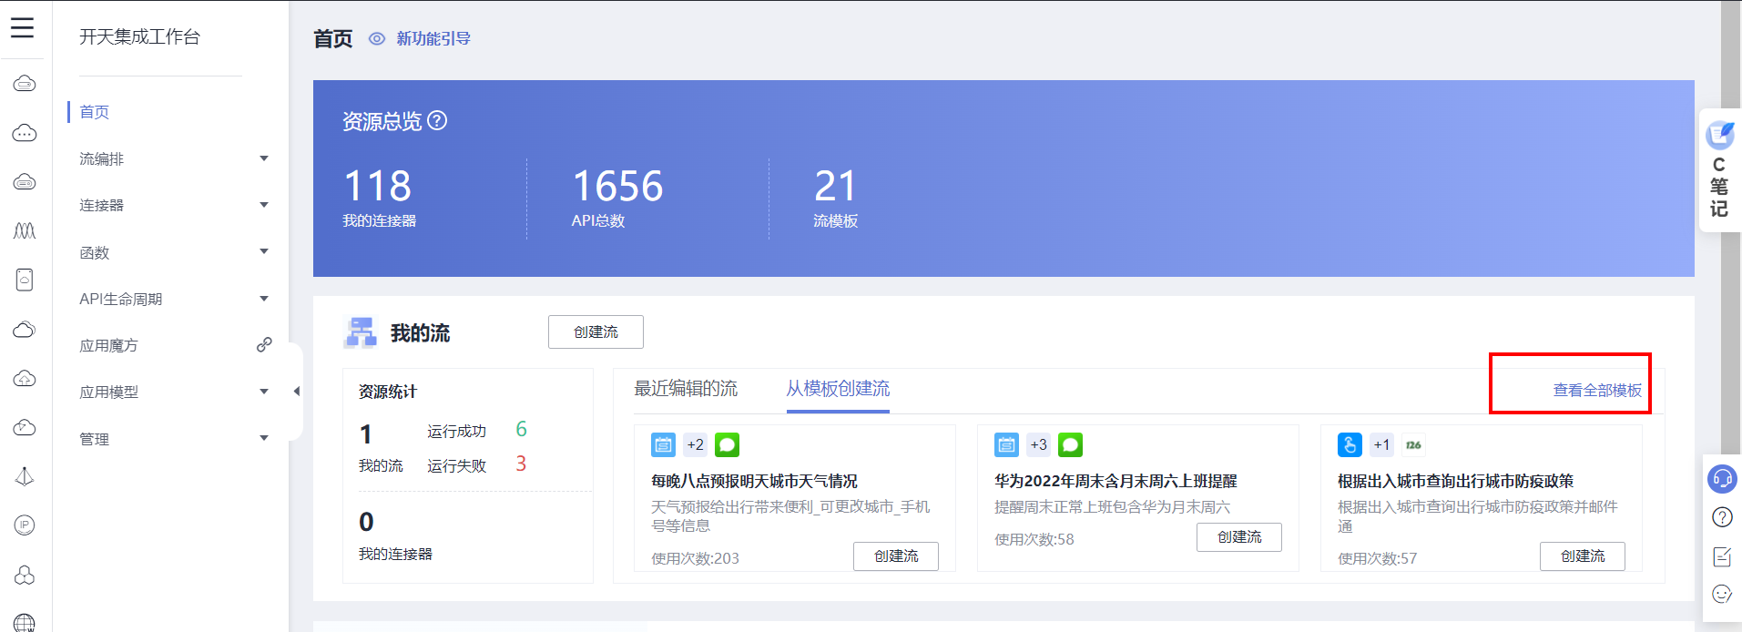Click the wave-shaped service icon in sidebar
The image size is (1742, 632).
tap(25, 230)
